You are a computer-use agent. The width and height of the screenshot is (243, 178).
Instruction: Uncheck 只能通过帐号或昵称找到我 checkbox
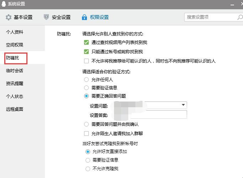[86, 52]
